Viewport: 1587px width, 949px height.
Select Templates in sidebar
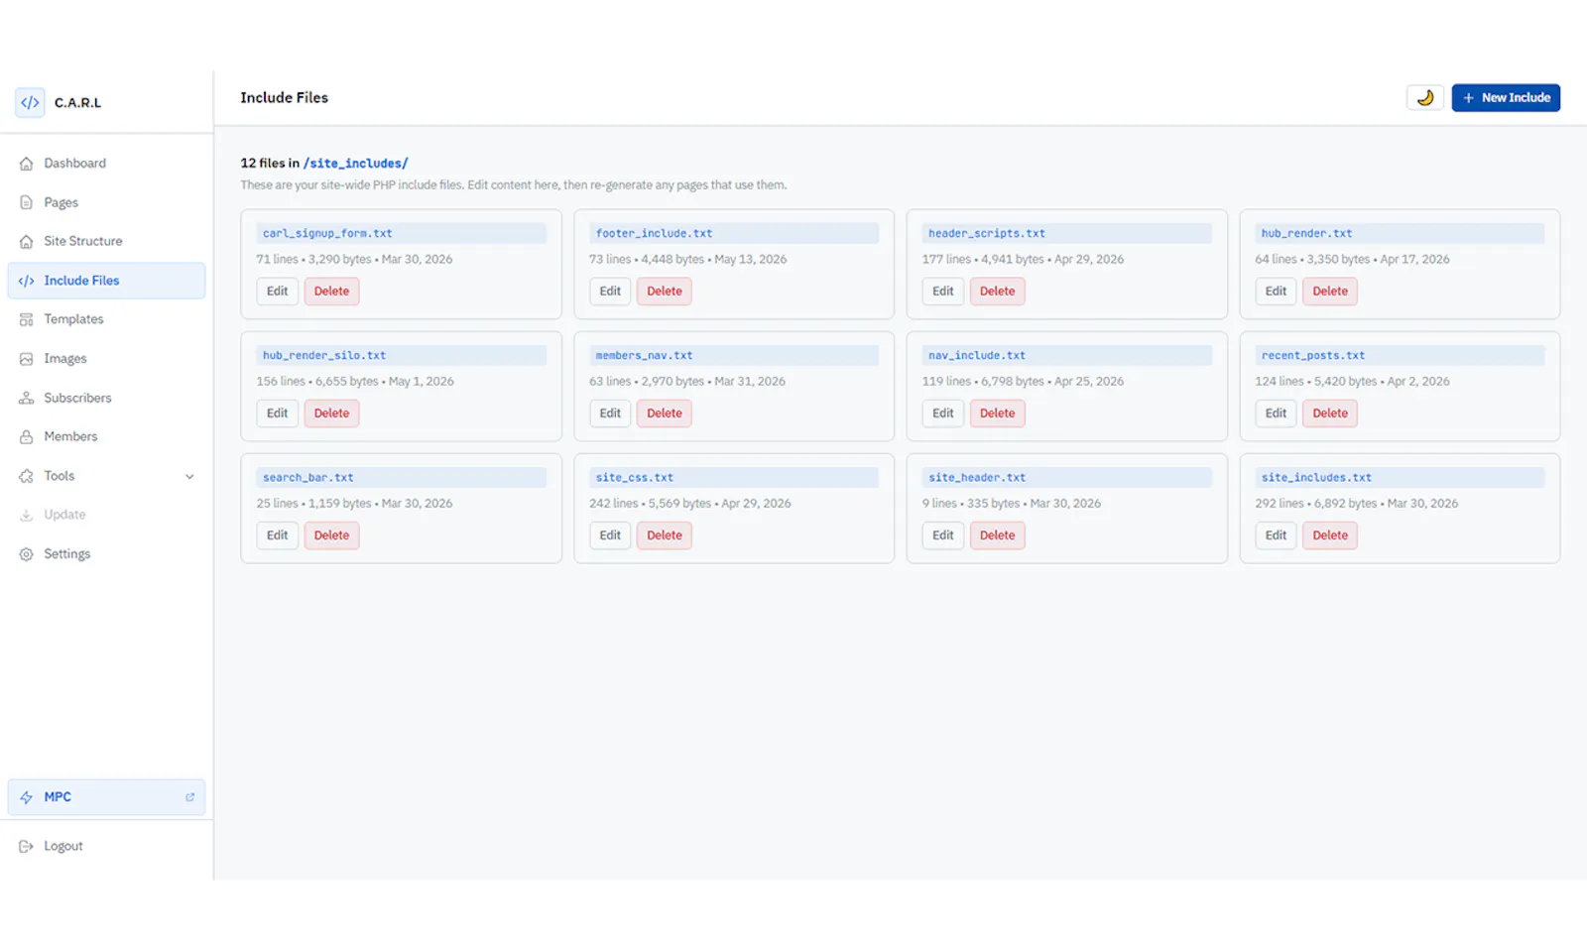coord(106,319)
